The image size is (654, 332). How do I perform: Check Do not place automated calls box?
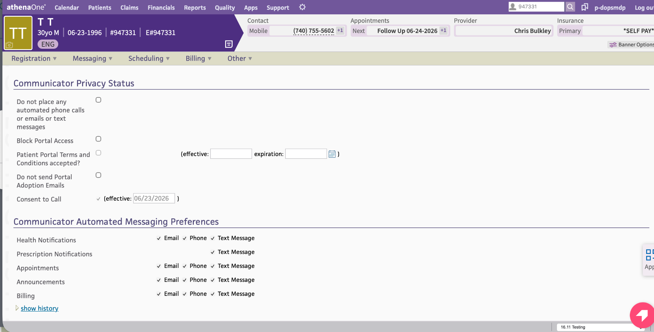tap(98, 100)
